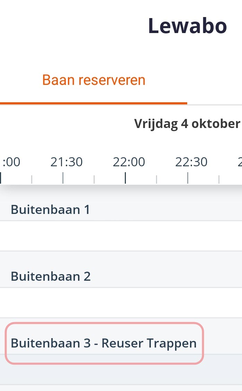Reserve Buitenbaan 3 slot at 21:30

[78, 369]
